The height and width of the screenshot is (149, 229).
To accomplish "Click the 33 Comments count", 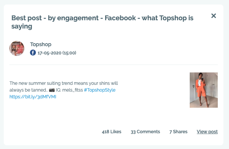I will click(145, 132).
